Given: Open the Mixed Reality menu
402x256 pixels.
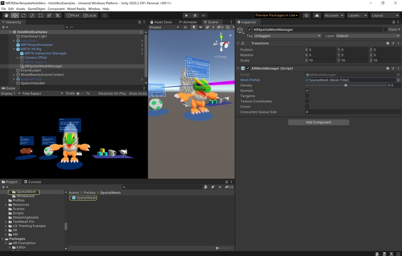Looking at the screenshot, I should point(76,9).
